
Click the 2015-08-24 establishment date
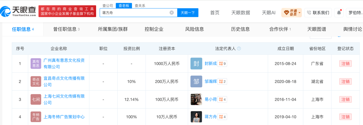286,64
